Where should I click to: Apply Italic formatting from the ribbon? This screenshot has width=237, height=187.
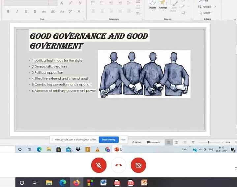[17, 11]
